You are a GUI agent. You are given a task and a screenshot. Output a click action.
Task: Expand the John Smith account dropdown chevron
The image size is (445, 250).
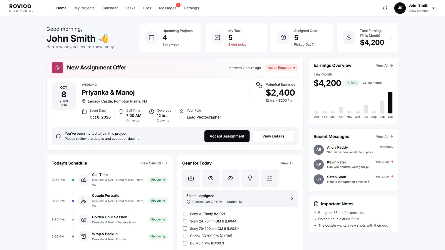tap(434, 8)
